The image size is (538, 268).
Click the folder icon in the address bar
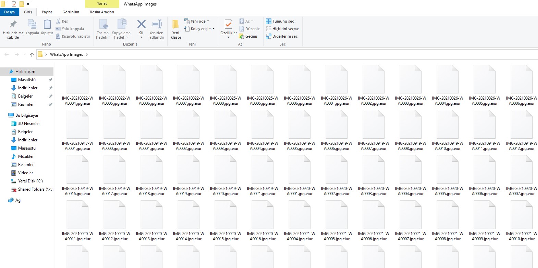pyautogui.click(x=40, y=54)
